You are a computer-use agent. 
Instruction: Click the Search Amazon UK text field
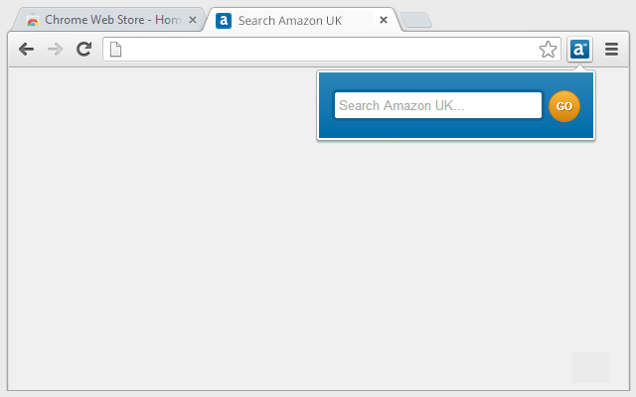438,105
